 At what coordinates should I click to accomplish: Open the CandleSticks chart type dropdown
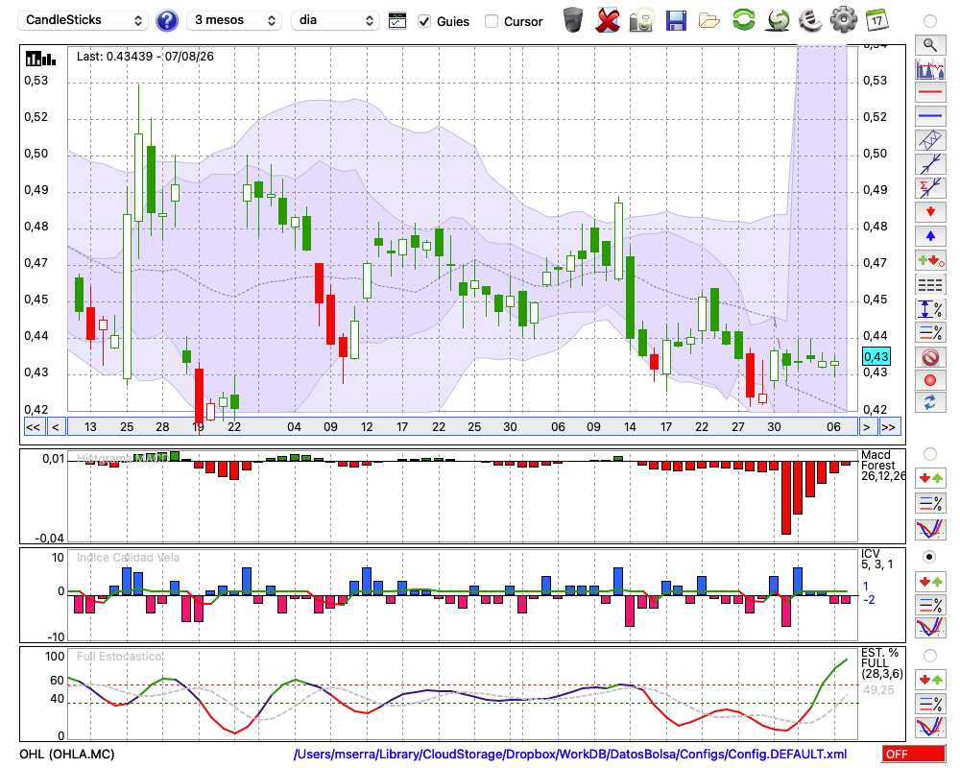coord(84,20)
